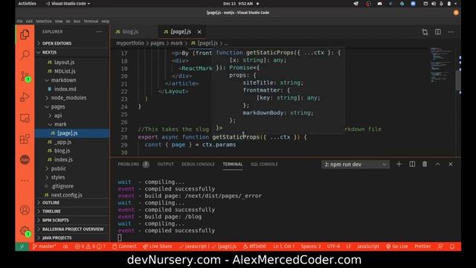This screenshot has height=268, width=476.
Task: Collapse the pages folder
Action: [x=72, y=106]
